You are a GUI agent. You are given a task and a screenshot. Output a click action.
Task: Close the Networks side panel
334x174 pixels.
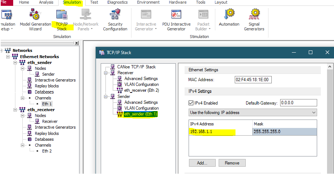tap(77, 43)
